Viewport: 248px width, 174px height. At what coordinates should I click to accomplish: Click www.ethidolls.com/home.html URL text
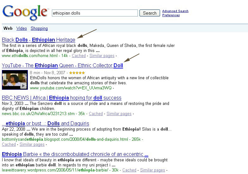pos(30,56)
